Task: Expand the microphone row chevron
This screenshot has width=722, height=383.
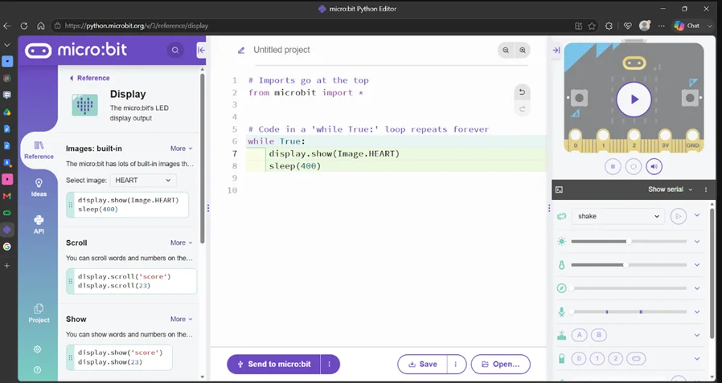Action: tap(697, 312)
